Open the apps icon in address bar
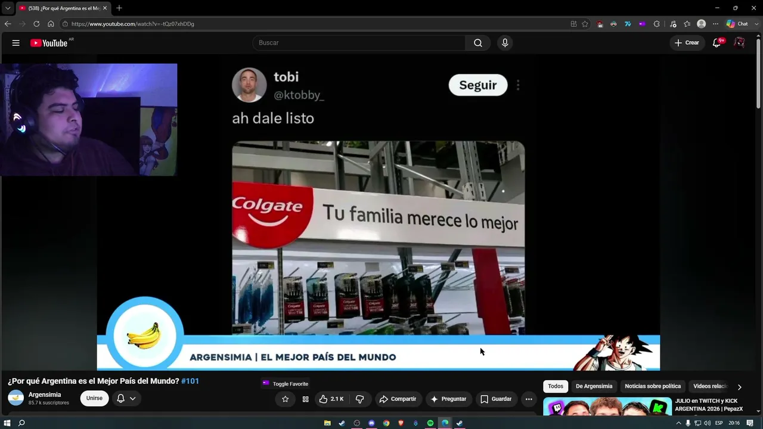 point(573,24)
